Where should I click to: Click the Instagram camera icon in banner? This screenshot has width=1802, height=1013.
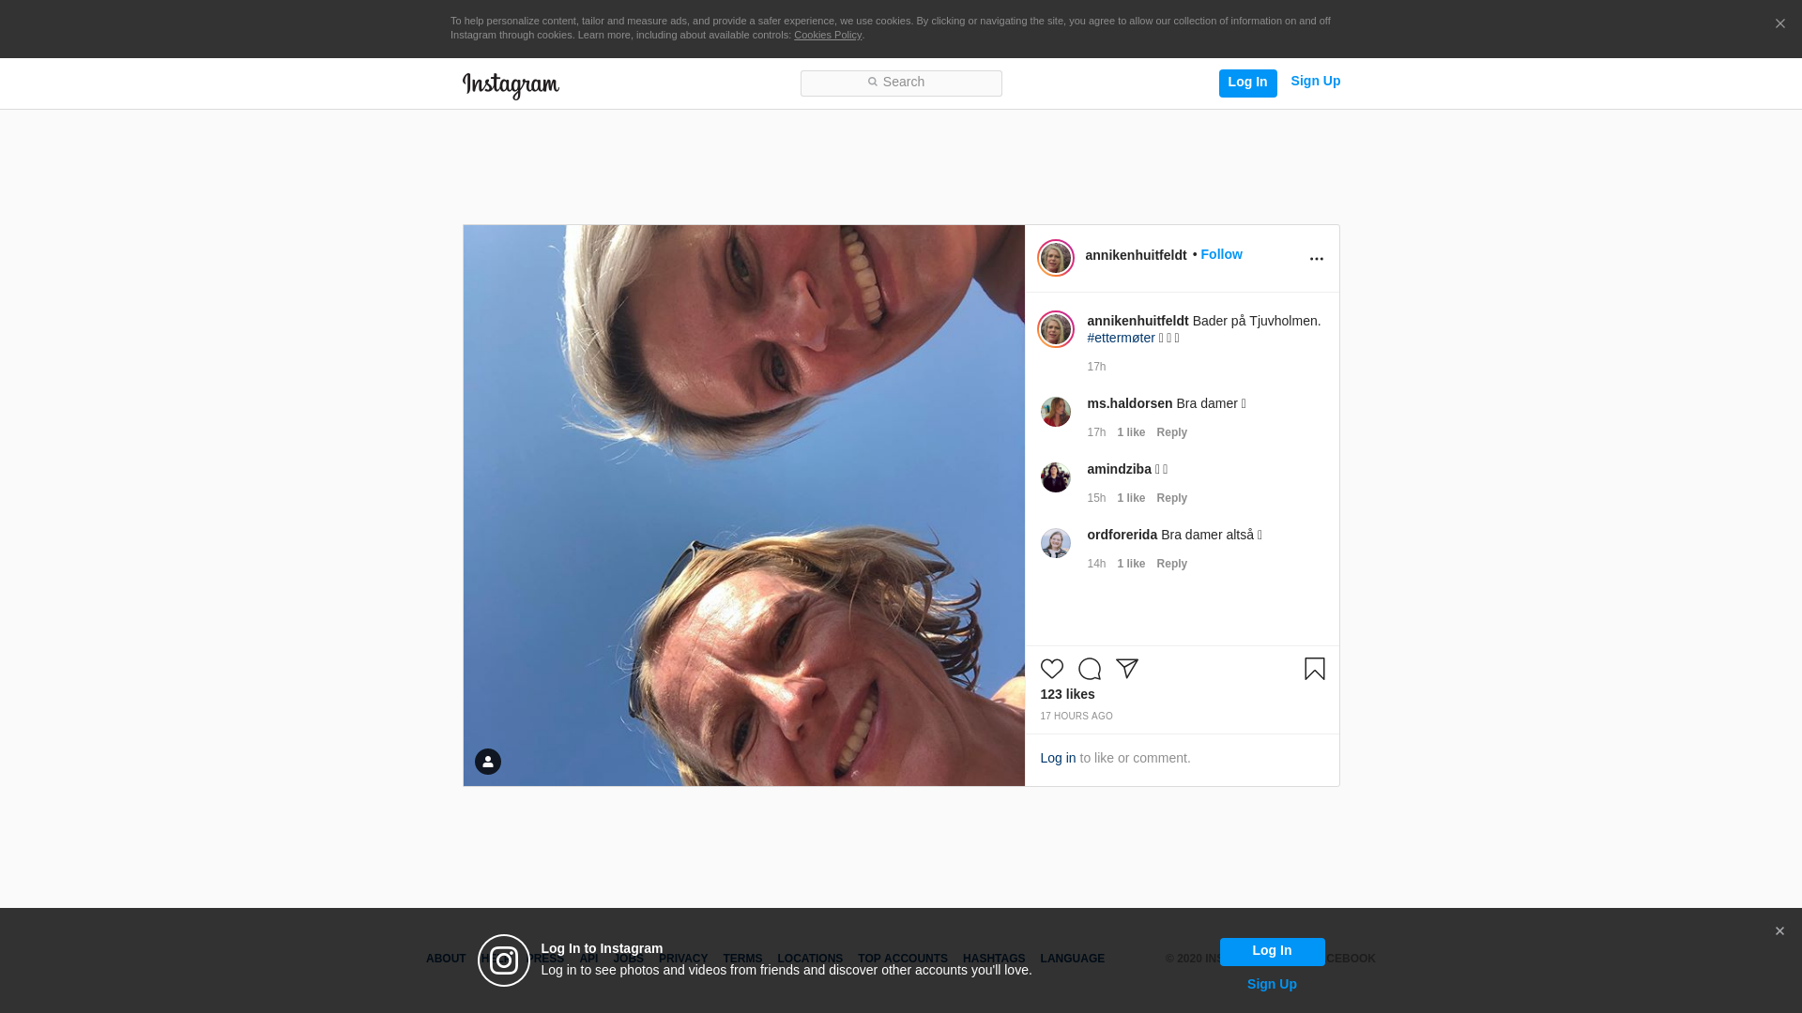point(504,960)
